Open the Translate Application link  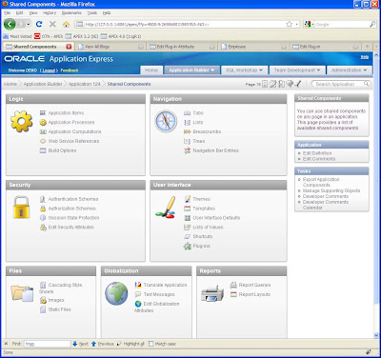click(x=165, y=285)
